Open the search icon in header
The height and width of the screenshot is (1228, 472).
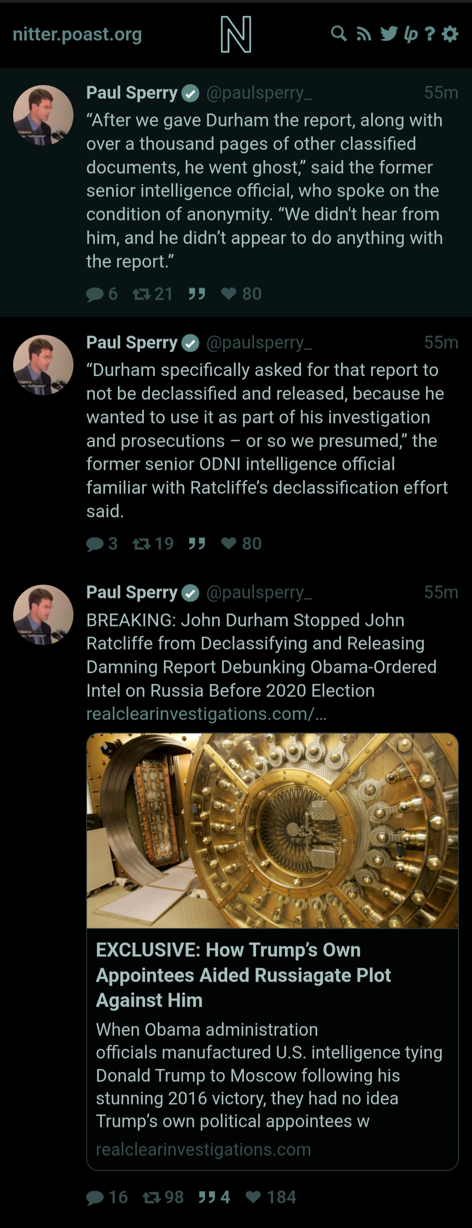pyautogui.click(x=339, y=34)
